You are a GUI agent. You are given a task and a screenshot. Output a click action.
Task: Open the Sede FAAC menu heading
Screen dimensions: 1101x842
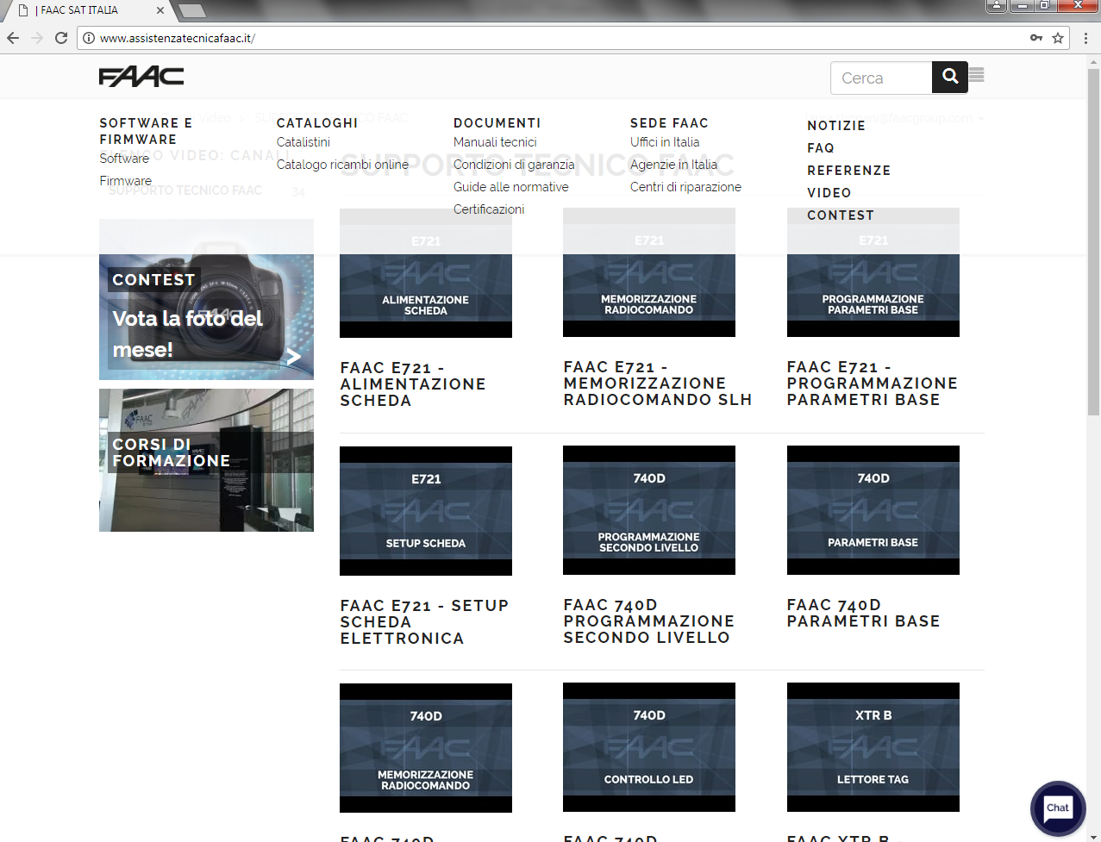[x=669, y=123]
